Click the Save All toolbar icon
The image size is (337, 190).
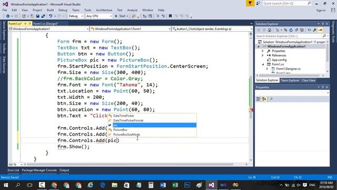(43, 16)
